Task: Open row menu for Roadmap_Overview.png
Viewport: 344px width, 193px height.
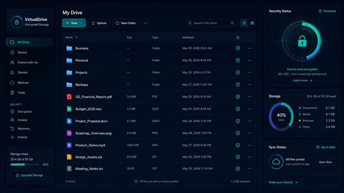Action: pyautogui.click(x=249, y=133)
